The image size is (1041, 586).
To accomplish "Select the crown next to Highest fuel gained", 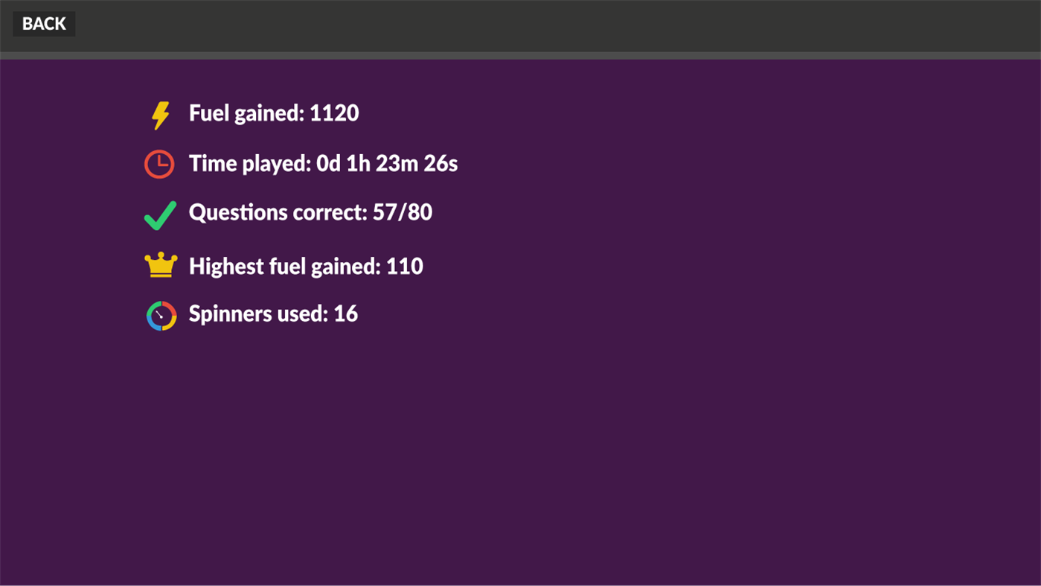I will [160, 264].
